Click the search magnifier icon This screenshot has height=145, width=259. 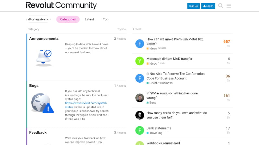click(x=221, y=6)
